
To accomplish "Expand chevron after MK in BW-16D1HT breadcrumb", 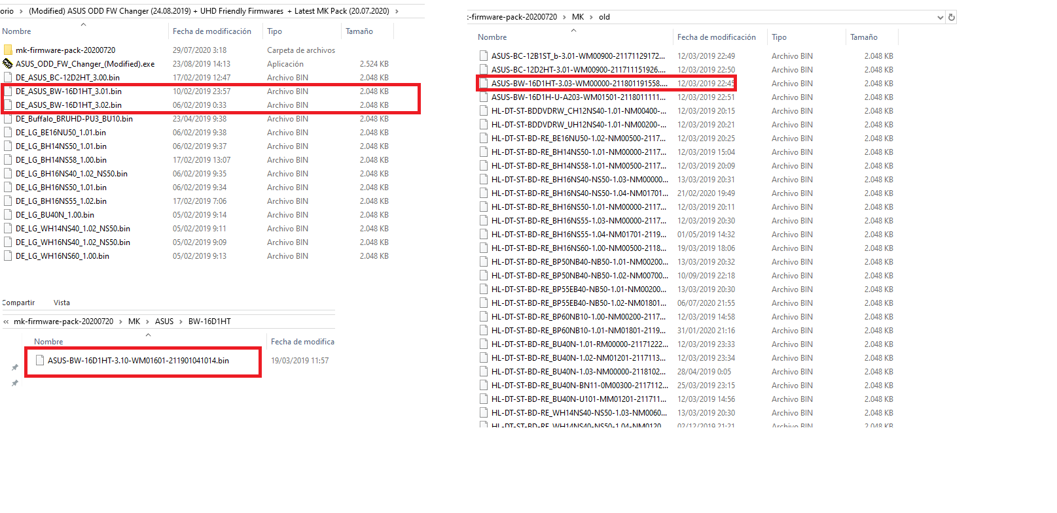I will click(x=148, y=322).
